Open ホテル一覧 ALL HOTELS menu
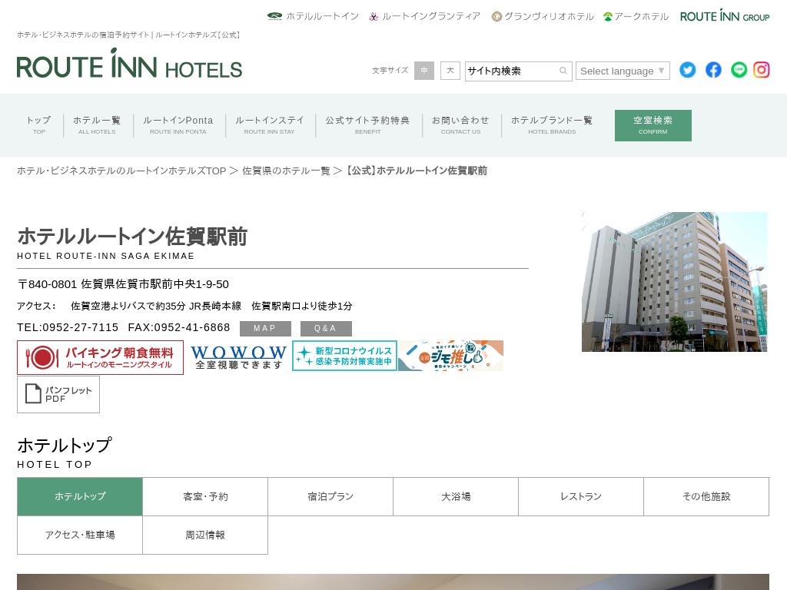This screenshot has height=590, width=787. click(x=97, y=125)
